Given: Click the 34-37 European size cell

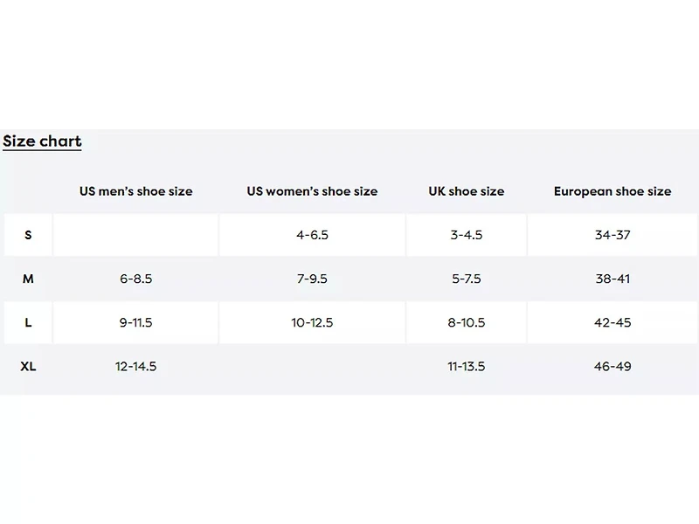Looking at the screenshot, I should [x=612, y=235].
